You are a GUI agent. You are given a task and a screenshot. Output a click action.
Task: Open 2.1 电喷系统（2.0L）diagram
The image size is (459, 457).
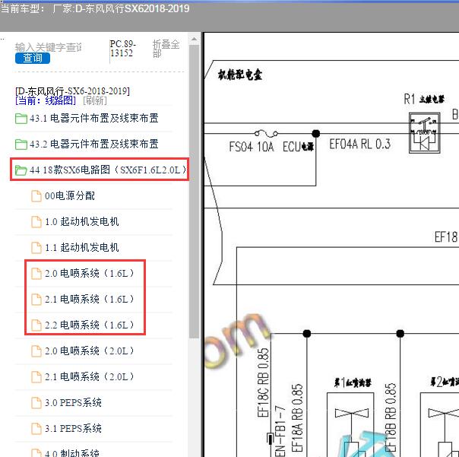tap(89, 376)
